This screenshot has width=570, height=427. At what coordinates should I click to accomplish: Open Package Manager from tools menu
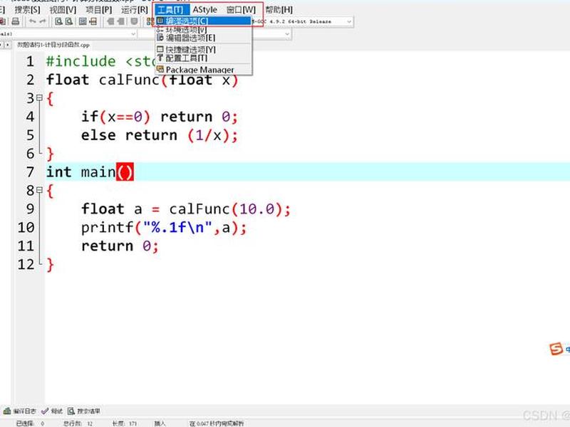204,69
